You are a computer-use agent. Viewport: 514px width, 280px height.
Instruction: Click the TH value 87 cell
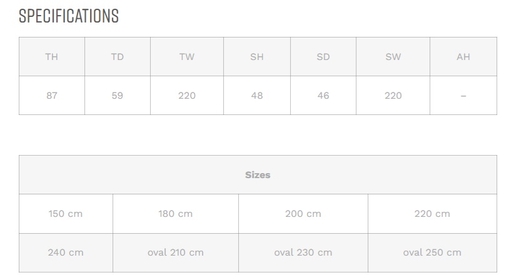click(52, 95)
